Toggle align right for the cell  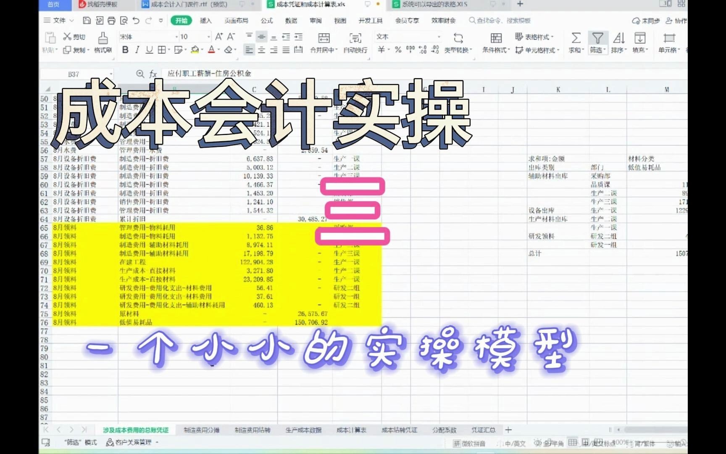(274, 50)
